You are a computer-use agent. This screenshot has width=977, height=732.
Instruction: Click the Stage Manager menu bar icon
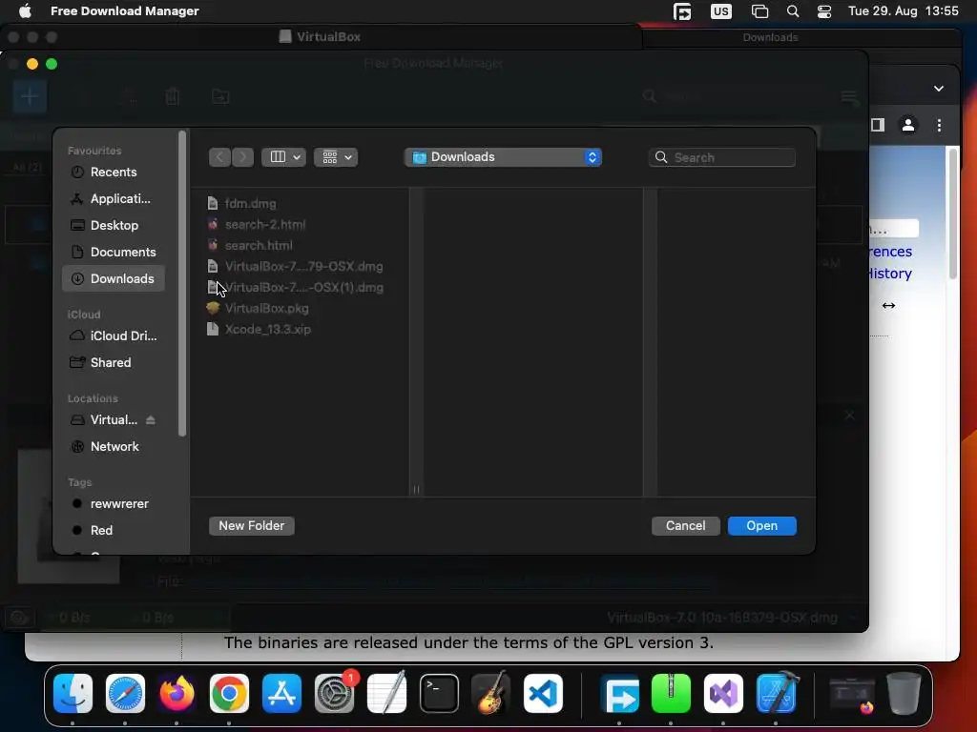(x=759, y=11)
